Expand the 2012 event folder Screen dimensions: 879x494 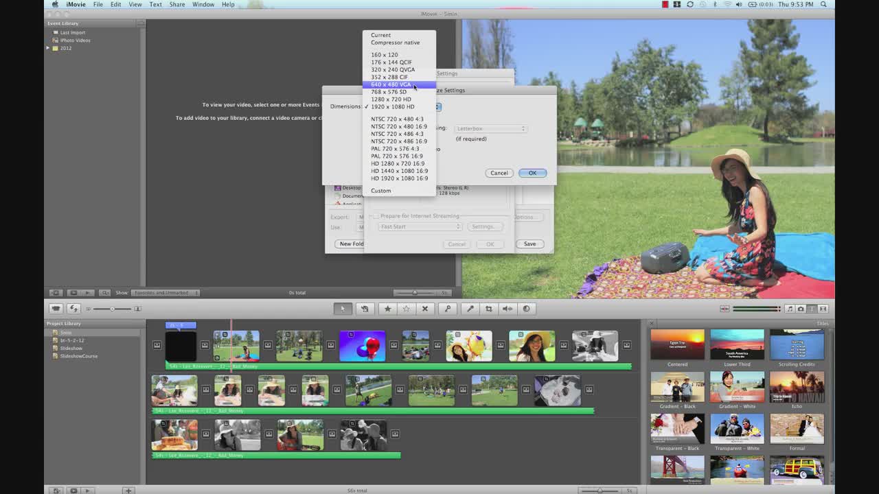(x=48, y=48)
